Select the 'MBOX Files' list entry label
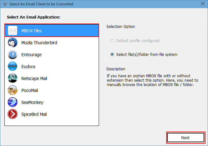 click(31, 31)
